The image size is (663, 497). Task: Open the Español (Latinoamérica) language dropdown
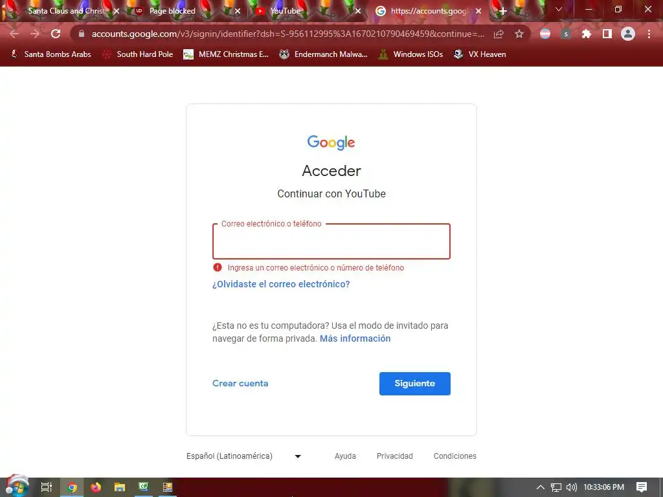(x=244, y=456)
